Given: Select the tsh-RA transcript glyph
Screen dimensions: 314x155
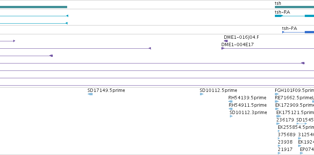Looking at the screenshot, I should [294, 16].
